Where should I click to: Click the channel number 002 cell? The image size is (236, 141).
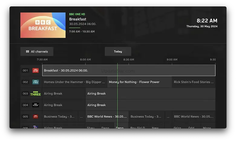point(25,82)
